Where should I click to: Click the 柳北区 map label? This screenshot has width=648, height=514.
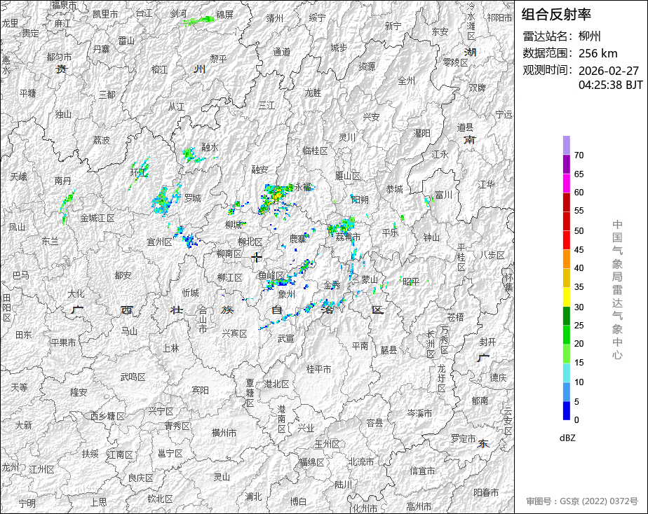pyautogui.click(x=250, y=242)
